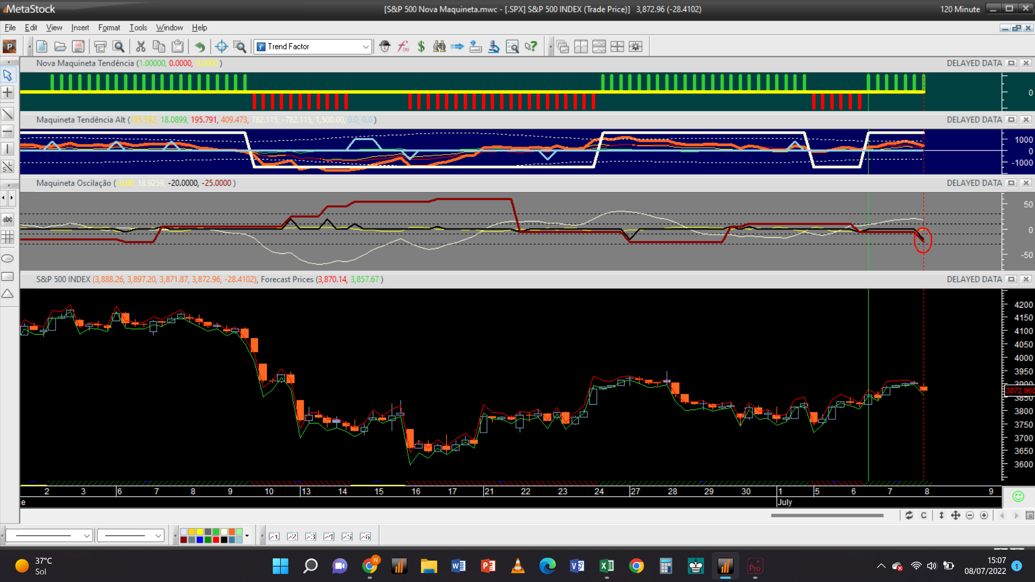Open the Format menu
Screen dimensions: 1035x582
[109, 27]
